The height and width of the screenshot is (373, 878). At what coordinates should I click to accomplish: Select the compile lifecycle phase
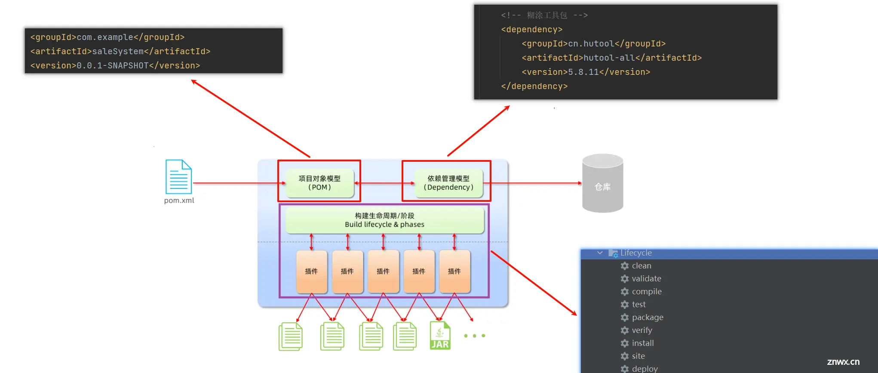tap(647, 292)
